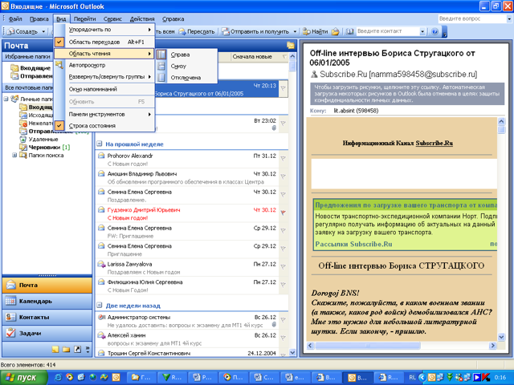Open the Действия menu

tap(142, 19)
